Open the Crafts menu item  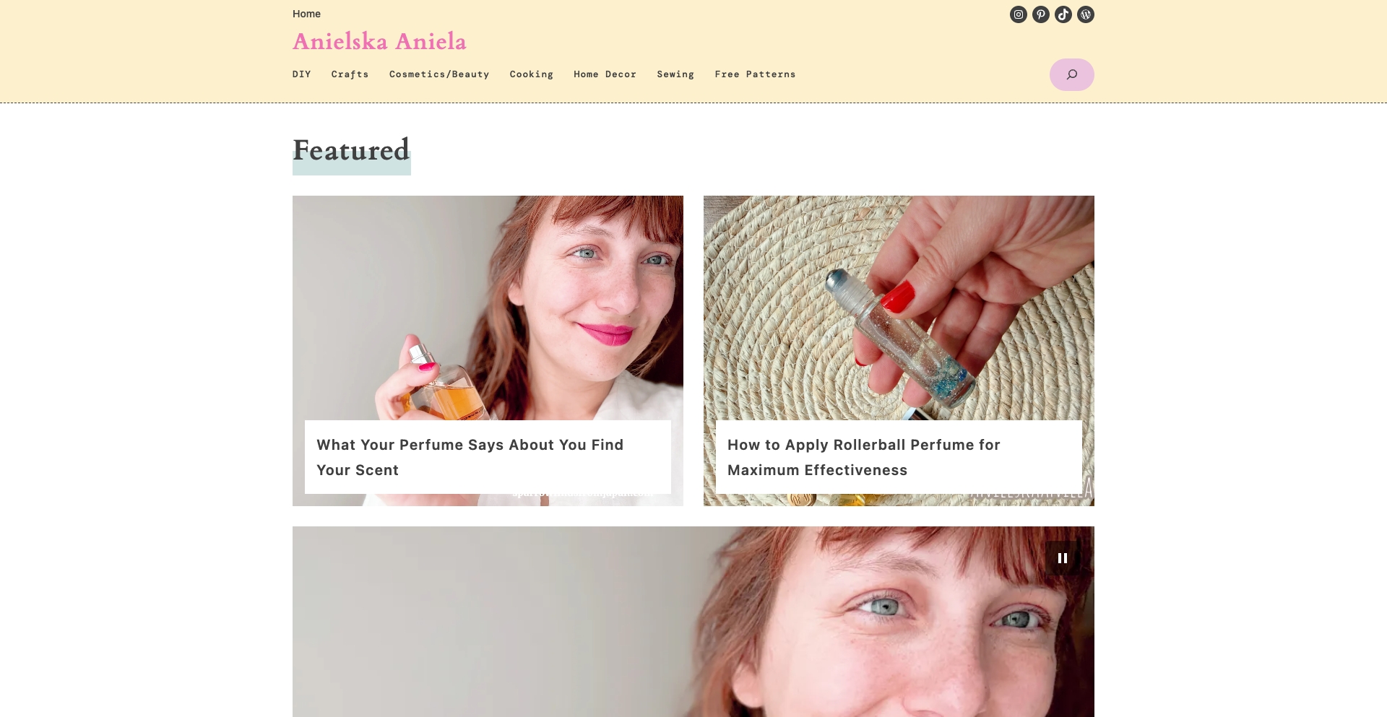tap(350, 74)
